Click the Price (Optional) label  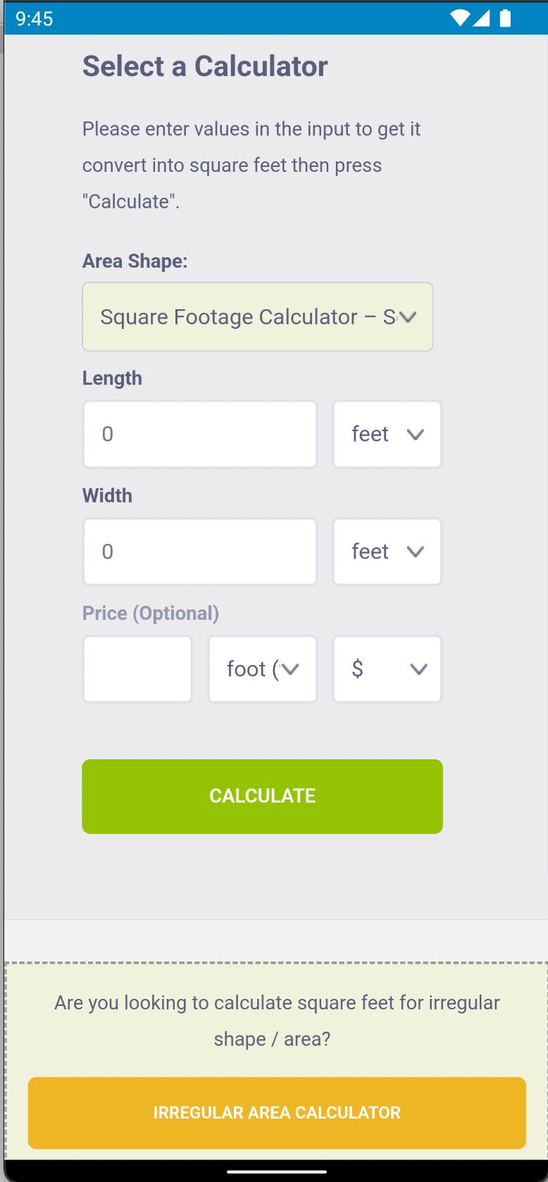[x=151, y=614]
